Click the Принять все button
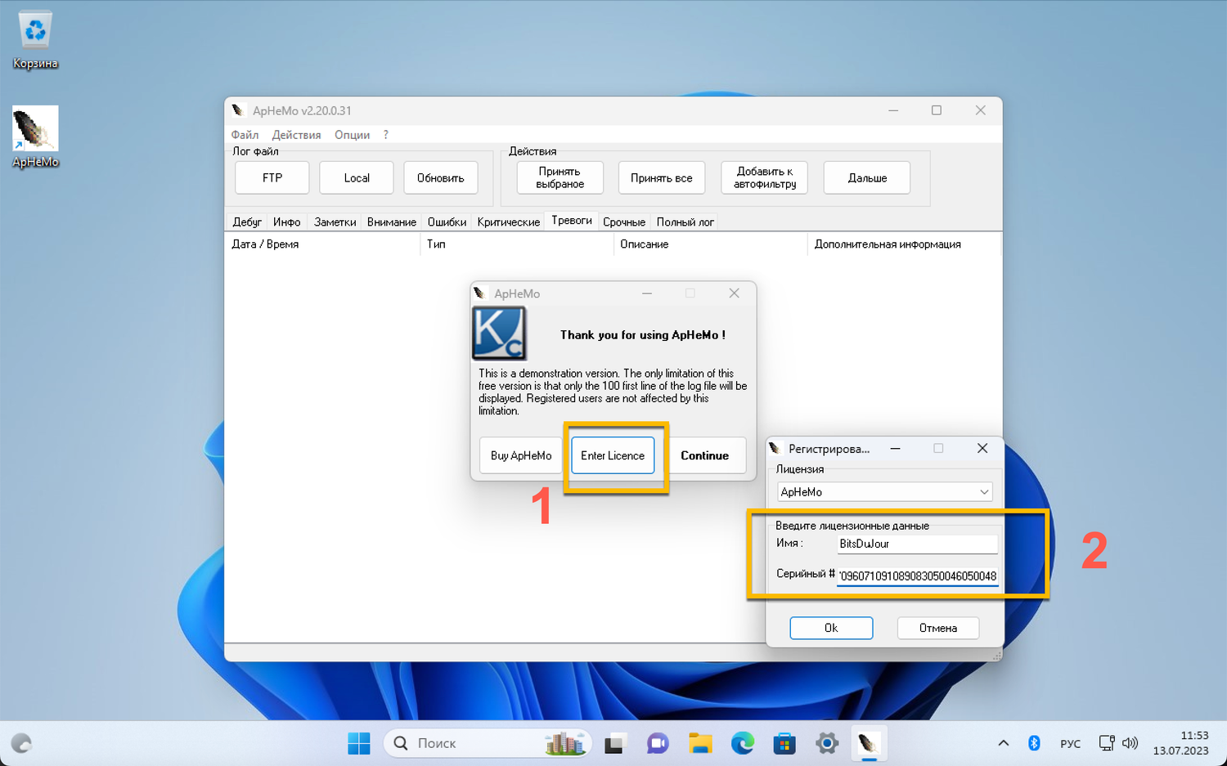 [662, 177]
